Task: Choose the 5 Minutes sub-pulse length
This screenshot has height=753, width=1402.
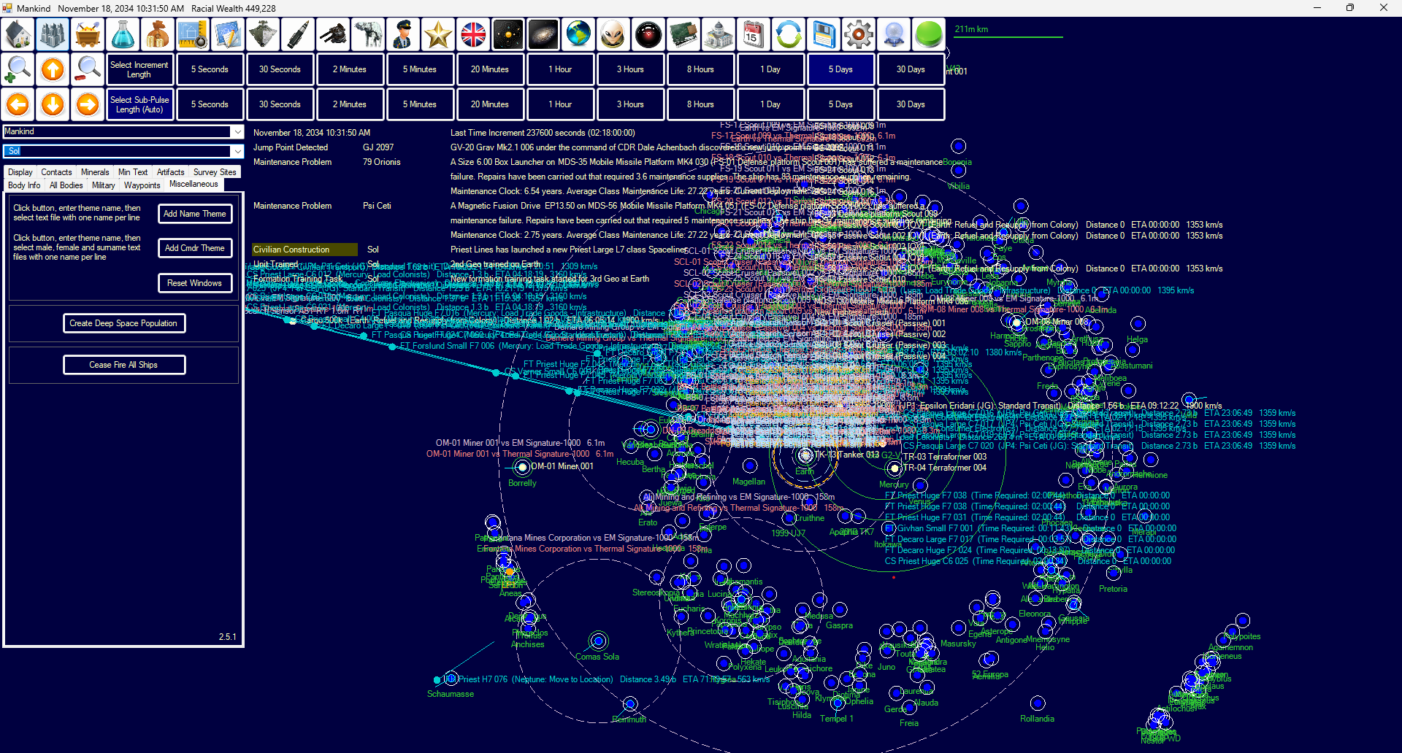Action: [419, 104]
